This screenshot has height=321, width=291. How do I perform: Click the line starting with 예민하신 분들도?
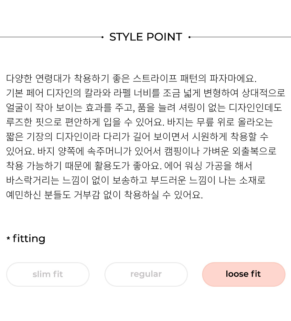(x=104, y=195)
